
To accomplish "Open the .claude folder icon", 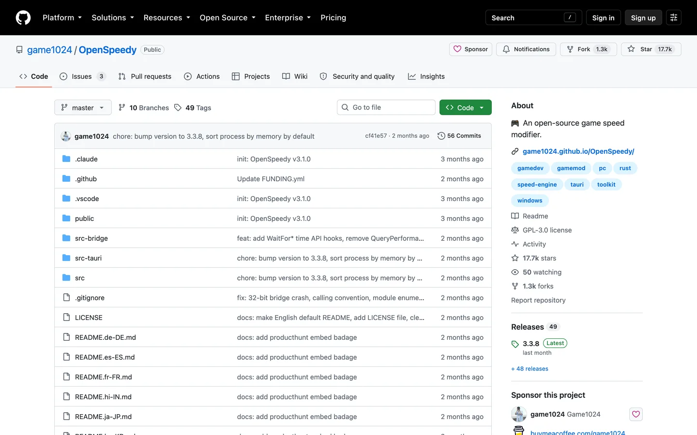I will pyautogui.click(x=66, y=159).
